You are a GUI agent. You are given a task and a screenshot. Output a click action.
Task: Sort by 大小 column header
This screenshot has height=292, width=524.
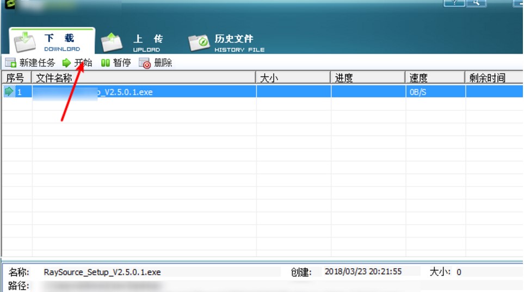[293, 78]
